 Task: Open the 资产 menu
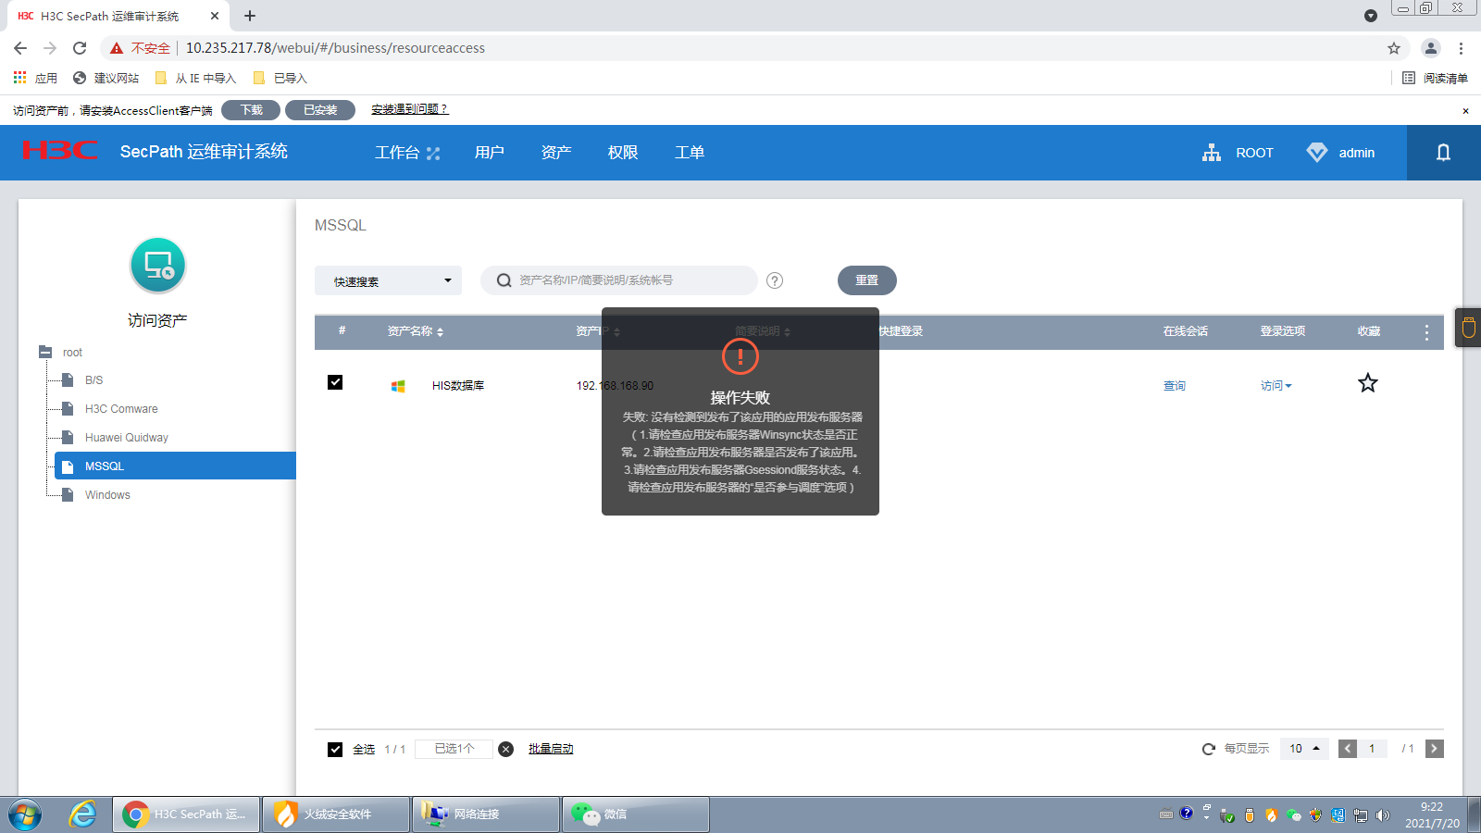pos(556,153)
